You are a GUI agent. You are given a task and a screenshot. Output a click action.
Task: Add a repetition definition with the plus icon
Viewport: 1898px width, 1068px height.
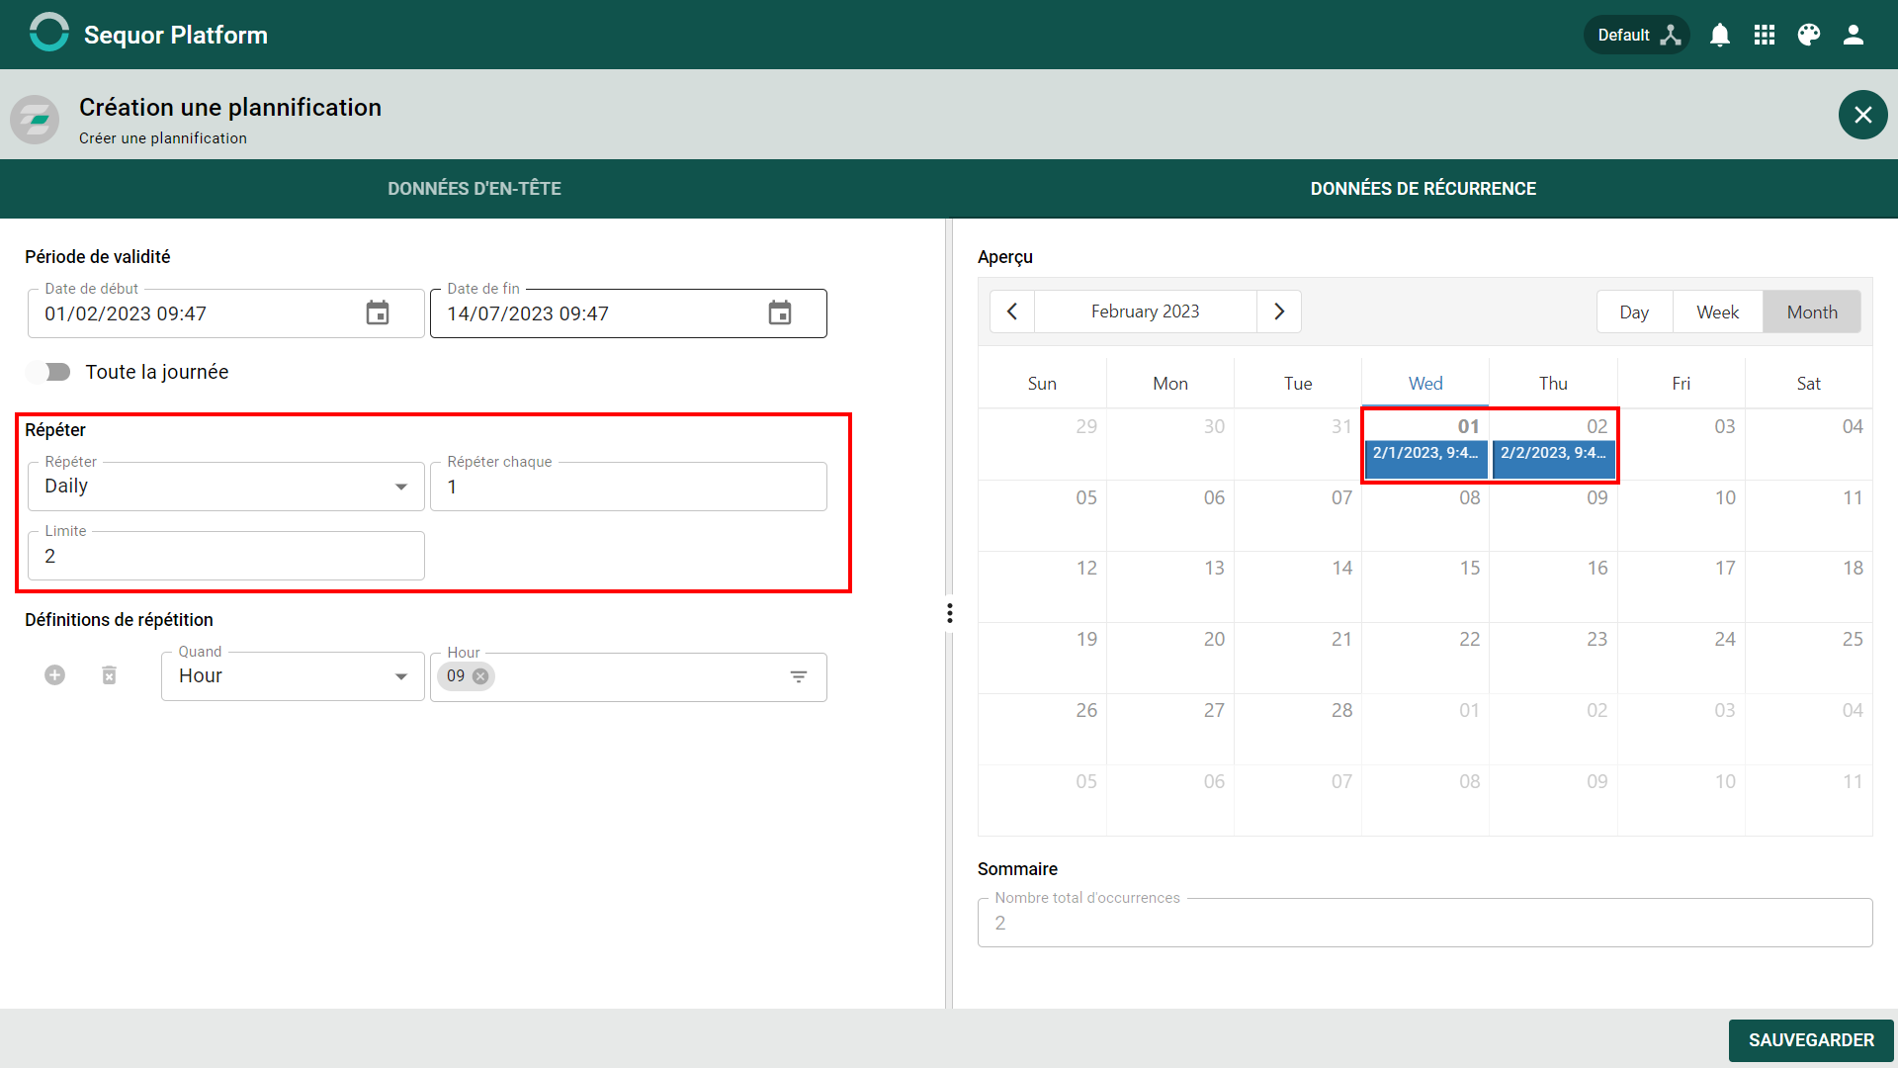pos(55,675)
